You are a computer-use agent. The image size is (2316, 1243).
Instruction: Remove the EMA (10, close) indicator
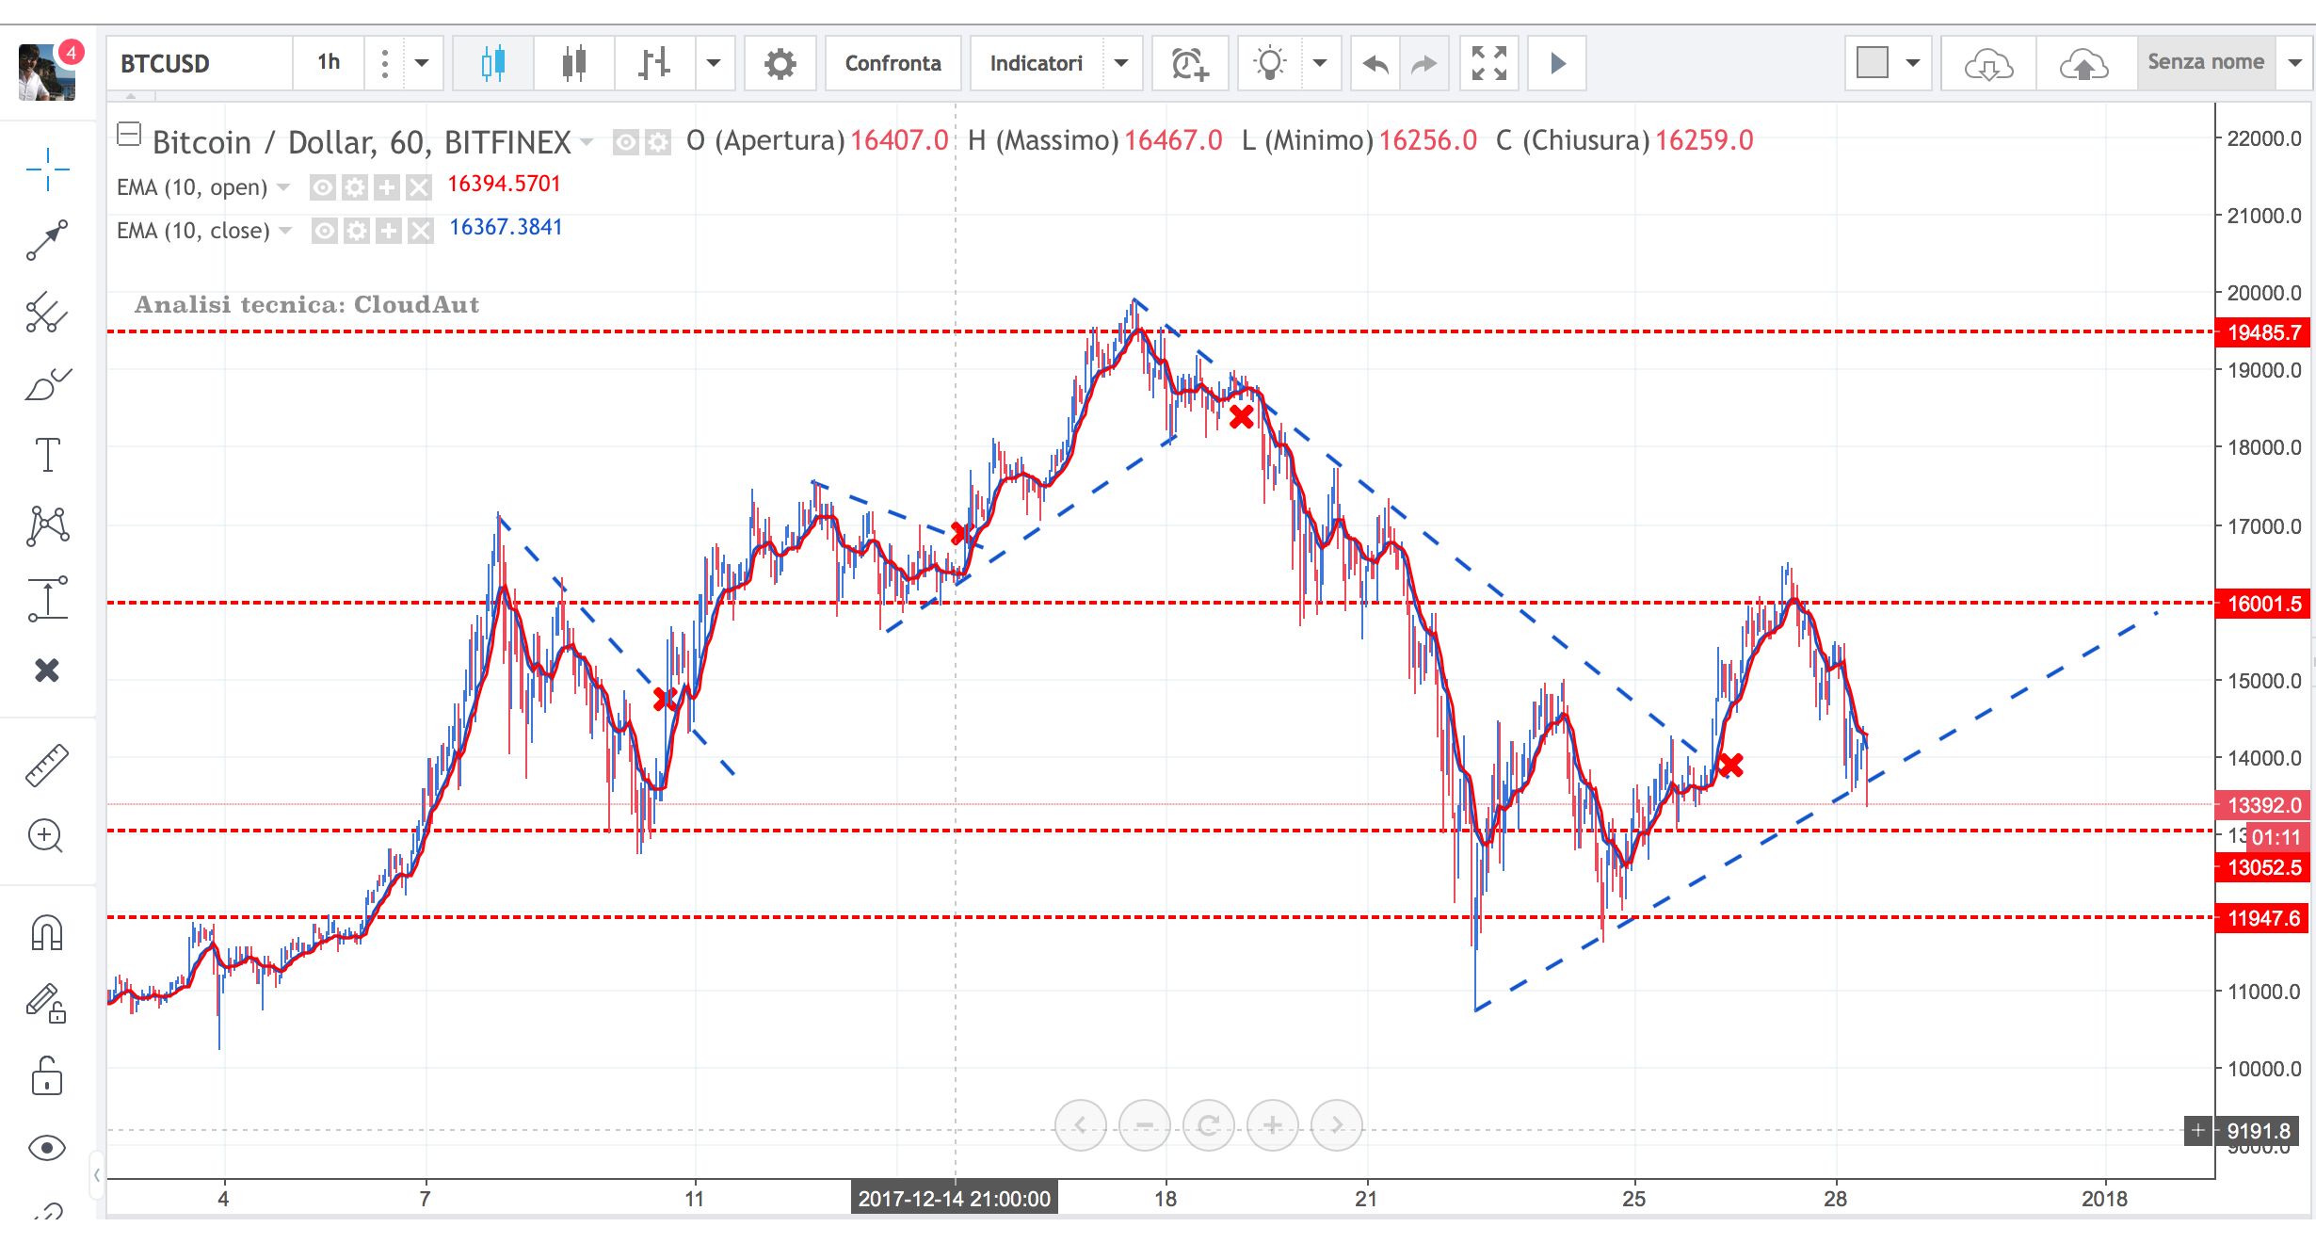421,231
